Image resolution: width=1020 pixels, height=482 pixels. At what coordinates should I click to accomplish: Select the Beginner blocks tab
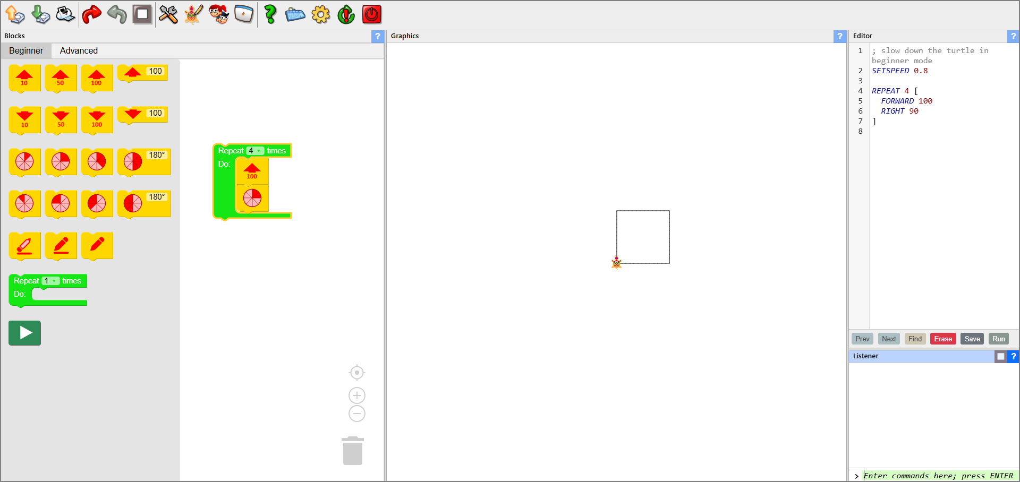tap(26, 50)
